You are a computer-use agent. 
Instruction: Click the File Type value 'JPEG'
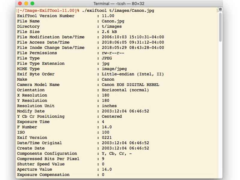point(107,58)
